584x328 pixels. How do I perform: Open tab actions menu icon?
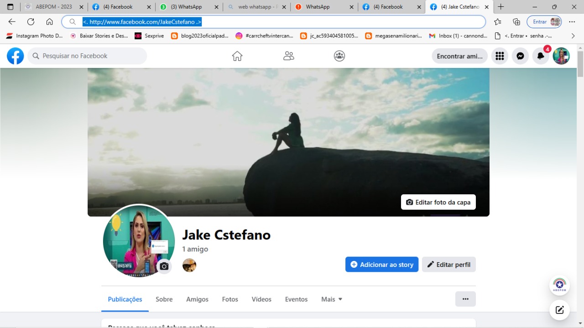coord(10,7)
